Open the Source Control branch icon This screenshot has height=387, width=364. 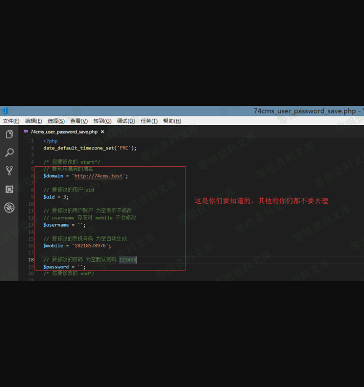pyautogui.click(x=9, y=171)
